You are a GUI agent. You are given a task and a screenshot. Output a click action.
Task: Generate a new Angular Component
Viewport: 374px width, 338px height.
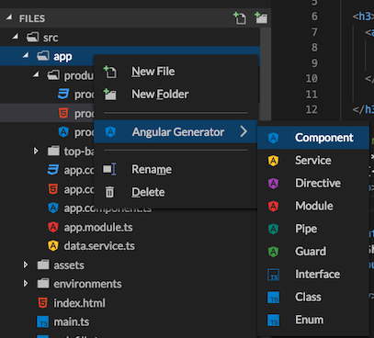point(313,138)
